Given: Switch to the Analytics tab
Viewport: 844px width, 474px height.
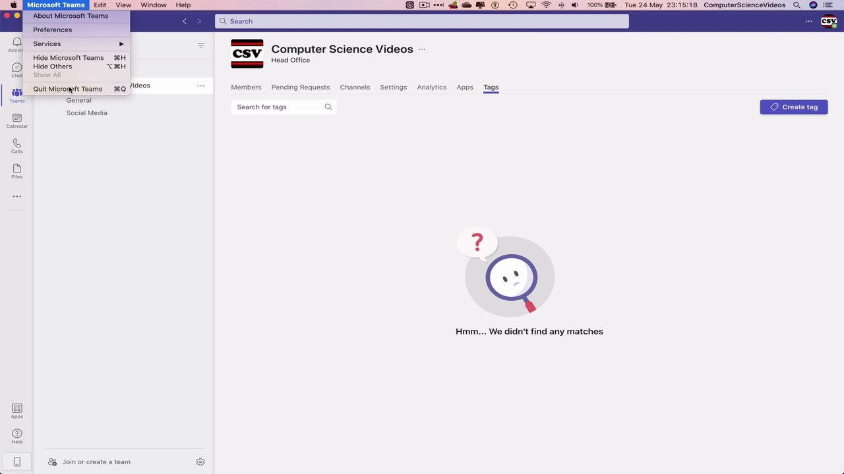Looking at the screenshot, I should tap(432, 87).
